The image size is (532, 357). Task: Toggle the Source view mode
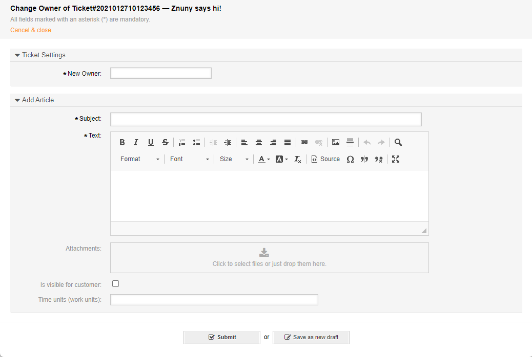point(325,159)
